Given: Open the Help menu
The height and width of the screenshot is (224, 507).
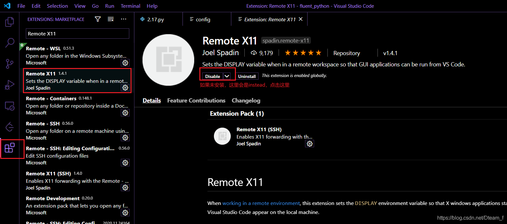Looking at the screenshot, I should [x=152, y=6].
